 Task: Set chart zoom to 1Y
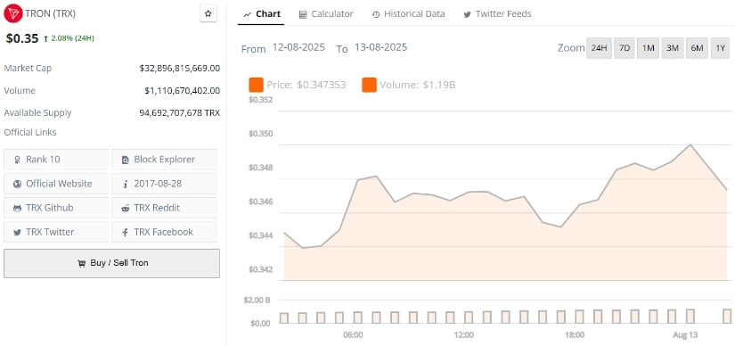pyautogui.click(x=721, y=48)
